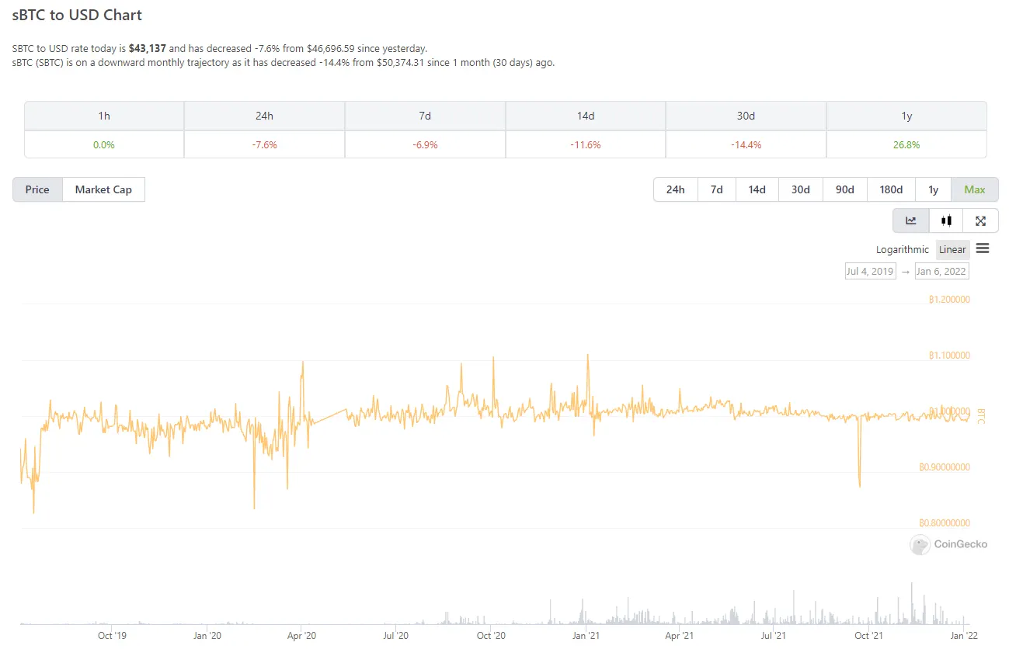Set chart range to 14d
This screenshot has height=656, width=1009.
coord(757,189)
